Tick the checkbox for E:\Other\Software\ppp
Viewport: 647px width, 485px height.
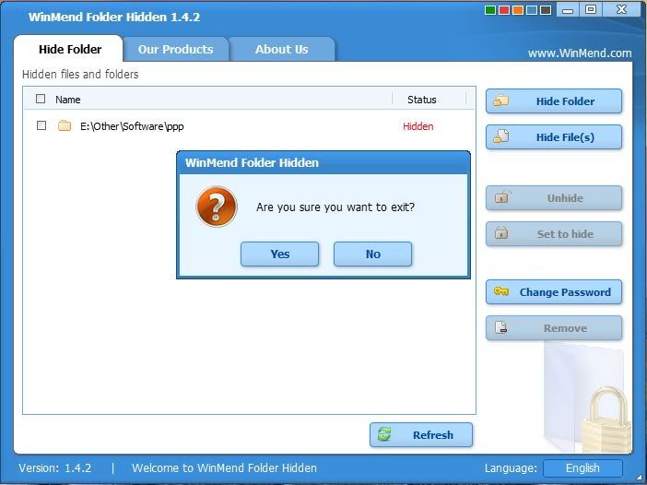[x=41, y=125]
